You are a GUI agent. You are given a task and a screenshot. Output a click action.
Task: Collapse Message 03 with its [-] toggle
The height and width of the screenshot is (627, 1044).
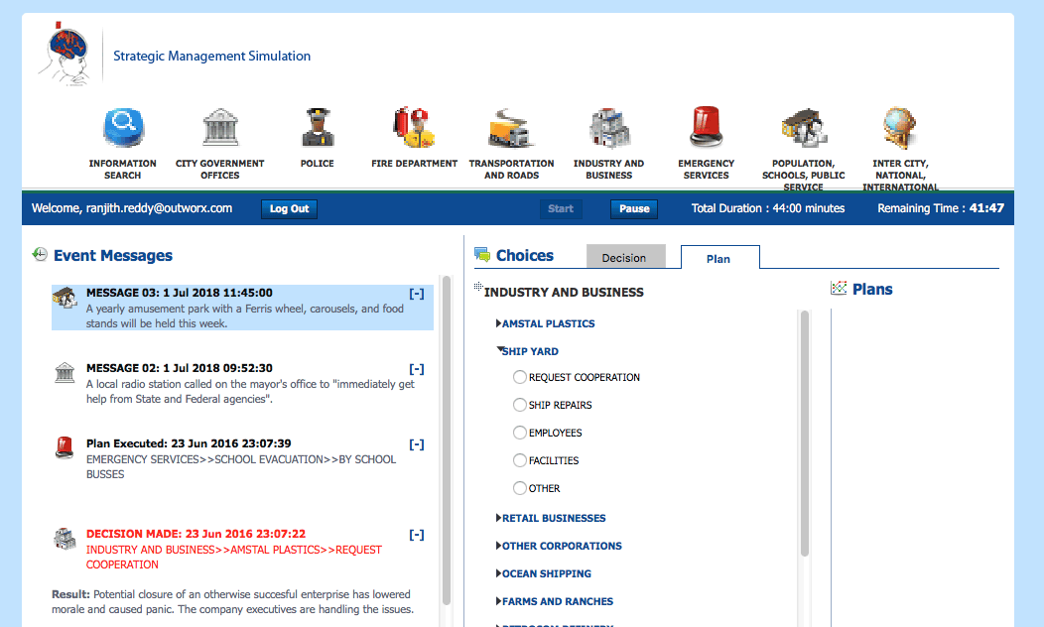[417, 294]
